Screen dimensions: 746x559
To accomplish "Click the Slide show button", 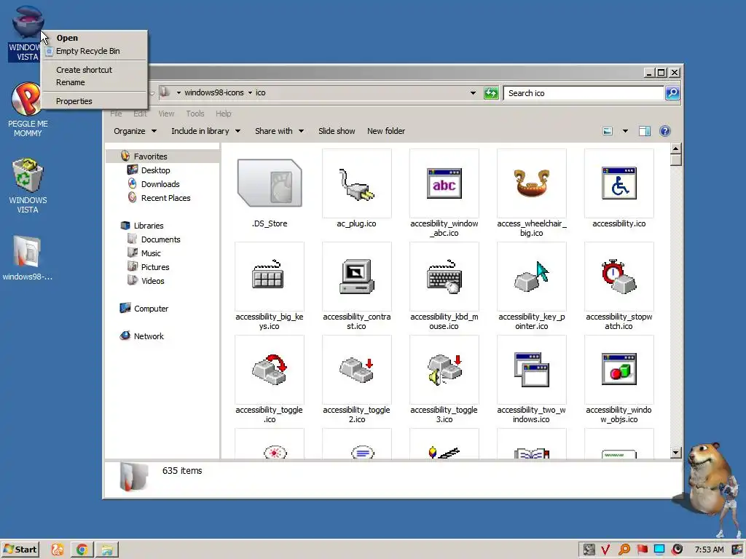I will click(337, 131).
